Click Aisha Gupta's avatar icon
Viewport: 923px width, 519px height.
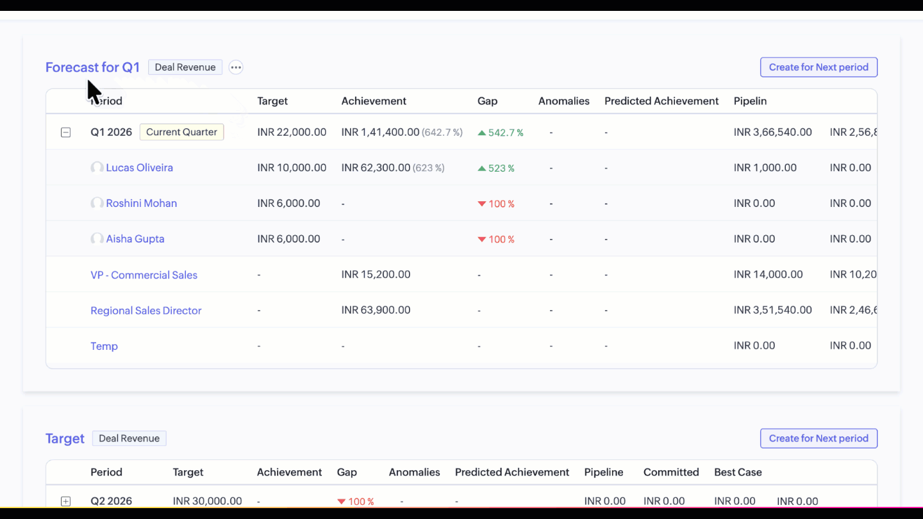97,239
